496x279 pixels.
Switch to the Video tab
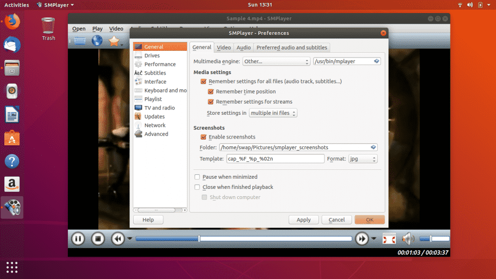click(223, 47)
